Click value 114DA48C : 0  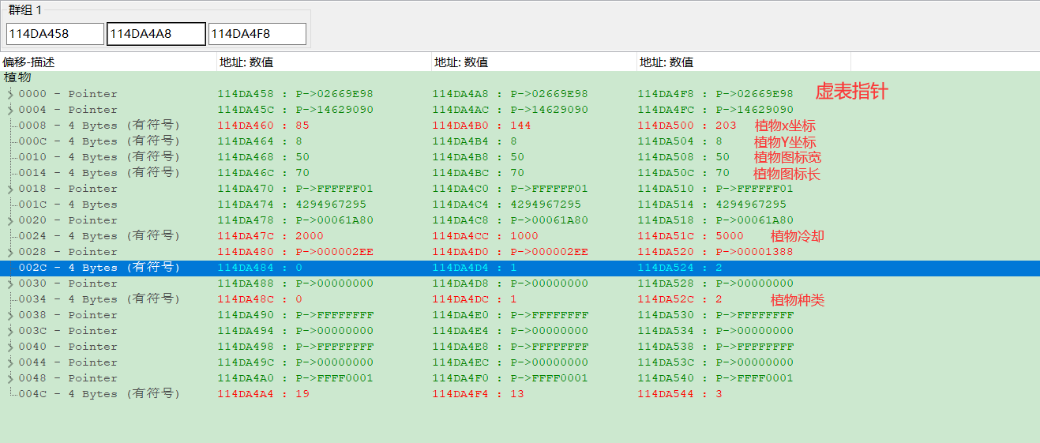click(260, 299)
